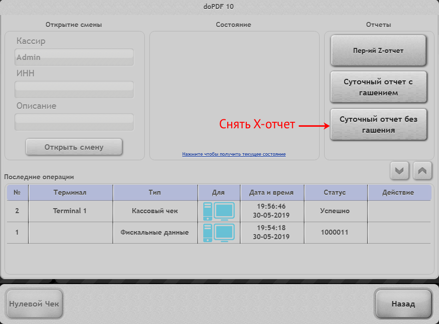The width and height of the screenshot is (439, 324).
Task: Click the 19:54:18 30-05-2019 date cell
Action: coord(272,233)
